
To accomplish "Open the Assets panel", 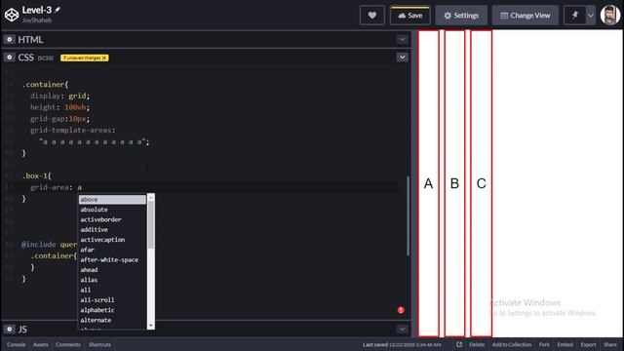I will (41, 344).
